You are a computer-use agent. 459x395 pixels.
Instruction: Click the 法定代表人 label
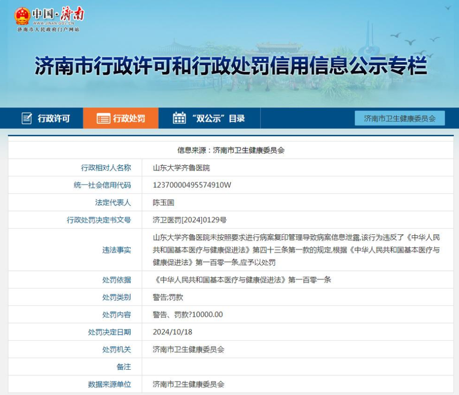113,203
